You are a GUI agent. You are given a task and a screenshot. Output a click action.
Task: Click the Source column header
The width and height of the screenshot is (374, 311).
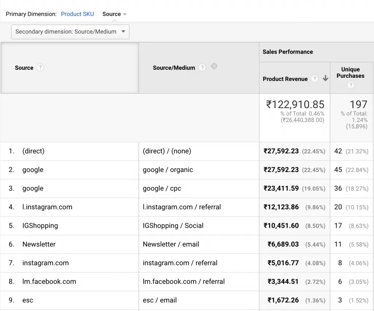coord(24,68)
